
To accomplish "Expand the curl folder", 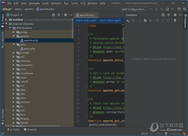I will tap(13, 86).
